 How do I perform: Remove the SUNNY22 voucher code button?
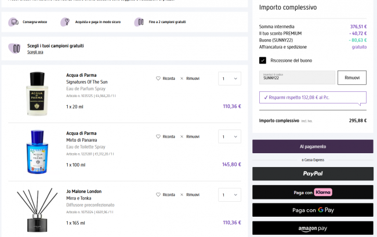[x=352, y=77]
